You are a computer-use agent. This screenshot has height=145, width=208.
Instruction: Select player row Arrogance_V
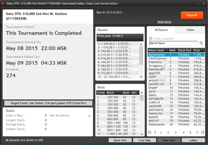tap(176, 66)
